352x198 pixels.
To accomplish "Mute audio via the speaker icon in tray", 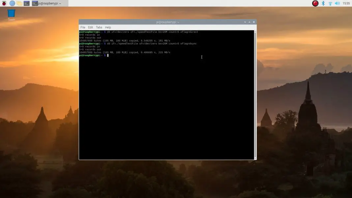I will point(337,3).
